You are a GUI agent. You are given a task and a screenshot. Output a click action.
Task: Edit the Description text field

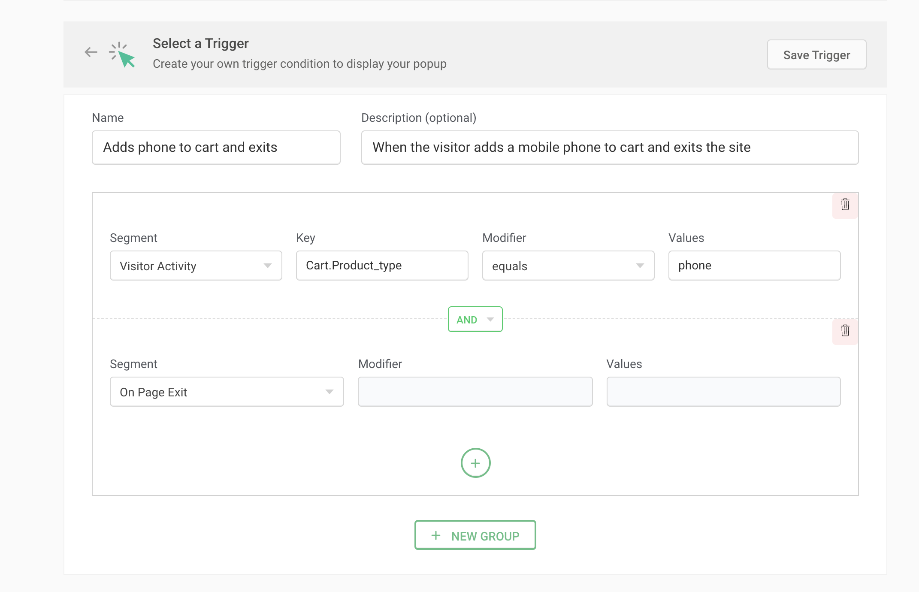point(609,148)
